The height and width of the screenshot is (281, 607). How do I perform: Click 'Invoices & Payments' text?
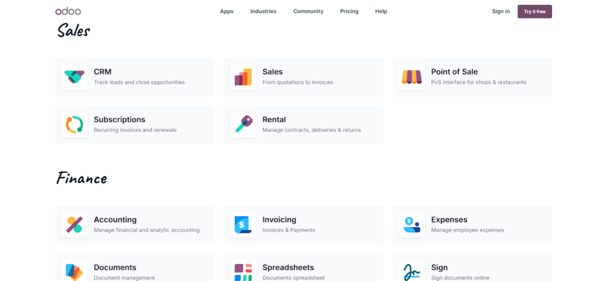(289, 230)
